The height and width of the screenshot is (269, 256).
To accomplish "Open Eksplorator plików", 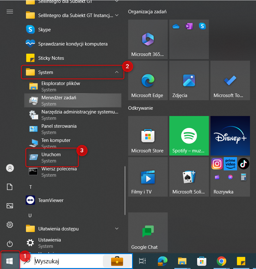I will click(73, 86).
